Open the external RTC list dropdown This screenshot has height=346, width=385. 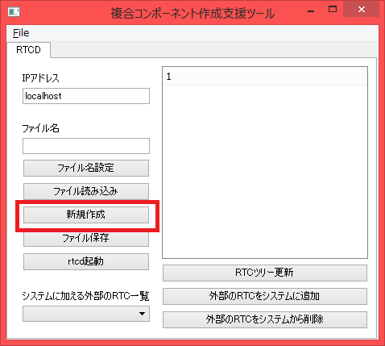86,314
